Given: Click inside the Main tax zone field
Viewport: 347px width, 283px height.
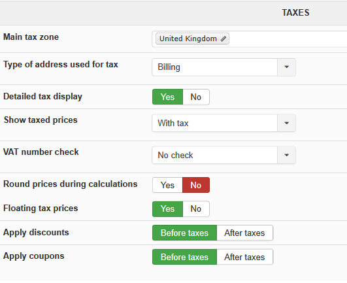Looking at the screenshot, I should coord(250,39).
